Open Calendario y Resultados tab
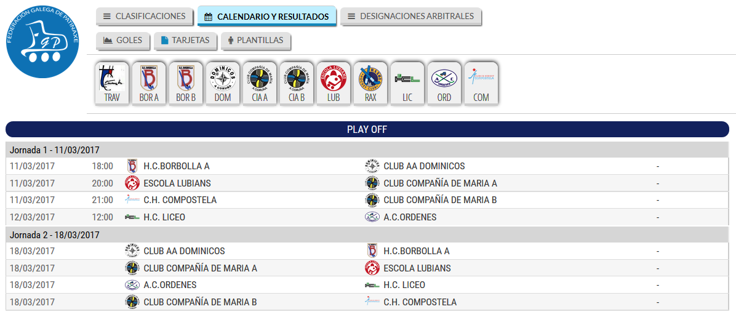The image size is (736, 325). point(266,17)
